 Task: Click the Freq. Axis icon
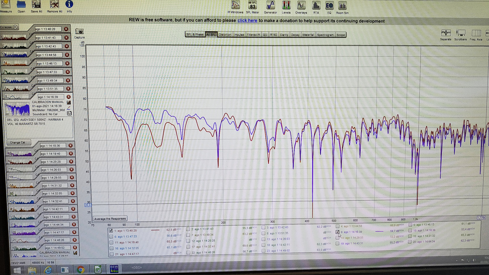tap(476, 33)
